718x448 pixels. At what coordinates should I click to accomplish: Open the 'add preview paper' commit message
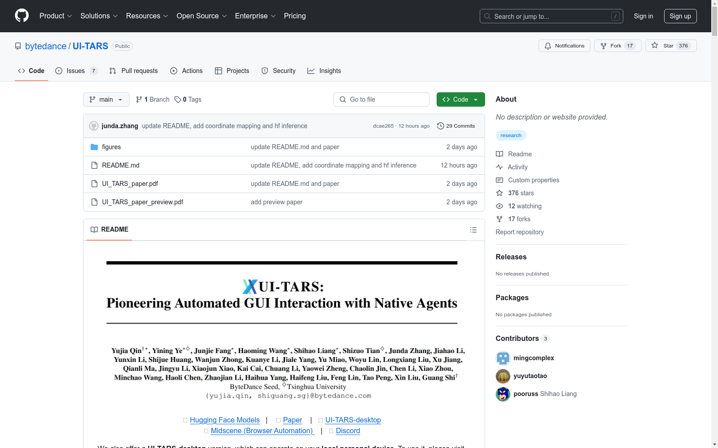[x=276, y=202]
